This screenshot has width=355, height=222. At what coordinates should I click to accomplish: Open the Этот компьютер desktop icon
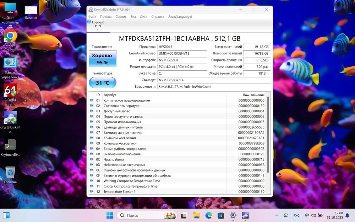tap(10, 13)
